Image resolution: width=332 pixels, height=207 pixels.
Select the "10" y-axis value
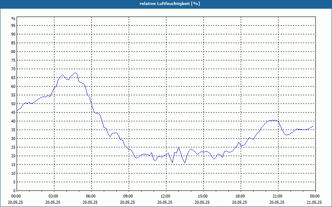[13, 173]
